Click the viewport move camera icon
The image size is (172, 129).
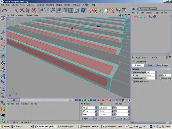coord(120,15)
